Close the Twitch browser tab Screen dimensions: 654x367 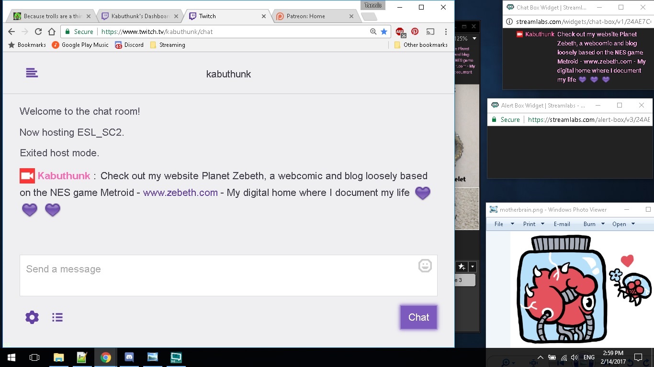[263, 16]
